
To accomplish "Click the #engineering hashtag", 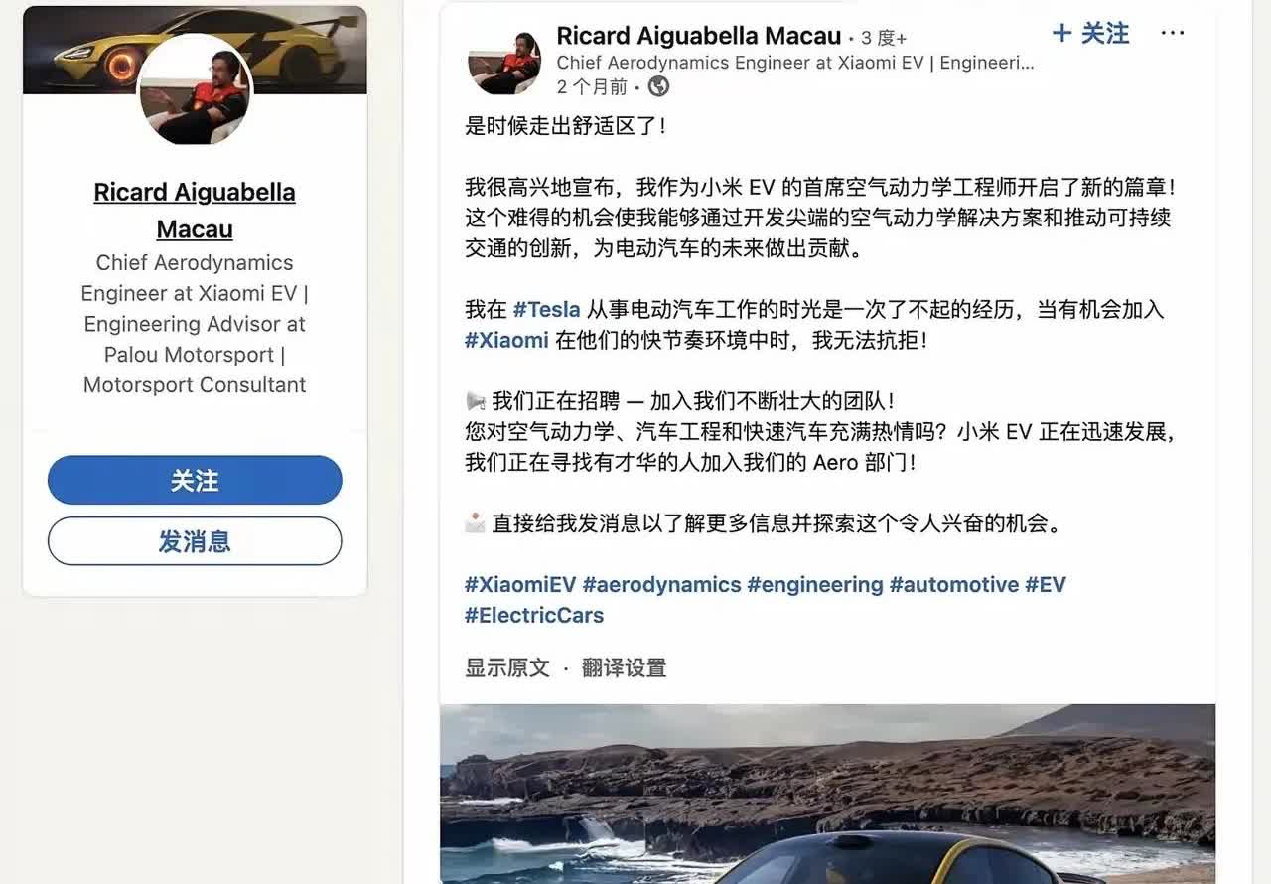I will point(814,584).
